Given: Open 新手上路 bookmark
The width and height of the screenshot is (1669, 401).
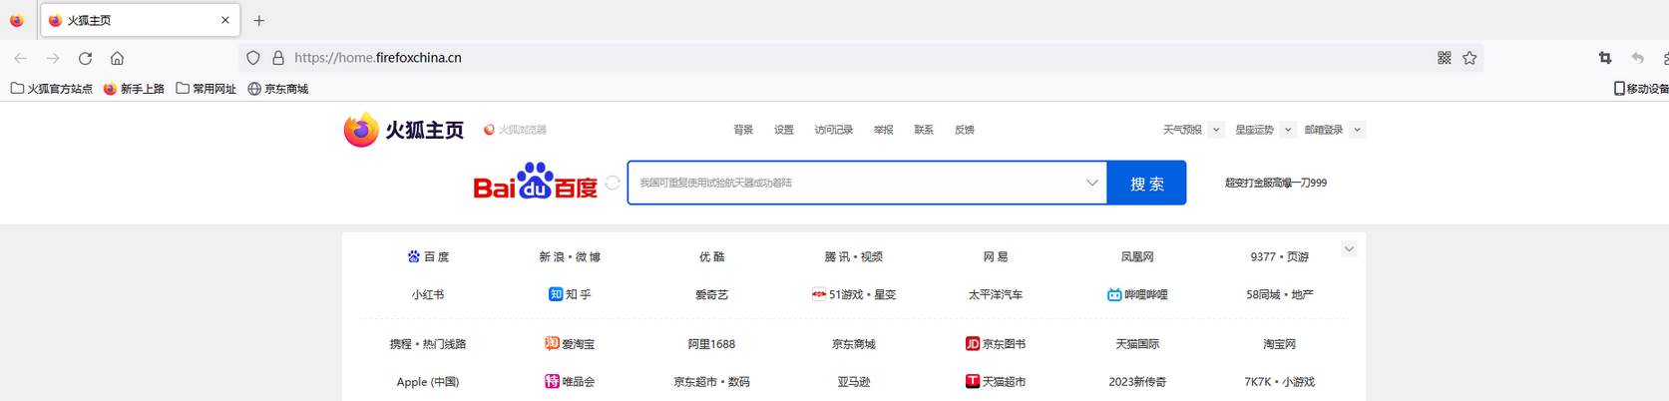Looking at the screenshot, I should point(134,89).
